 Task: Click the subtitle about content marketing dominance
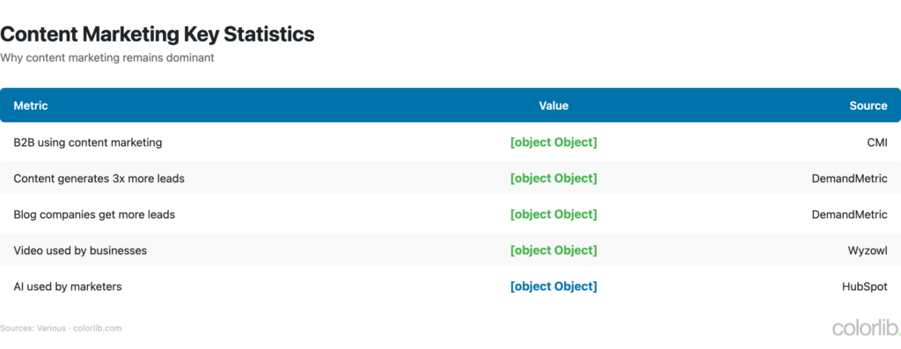(x=106, y=58)
